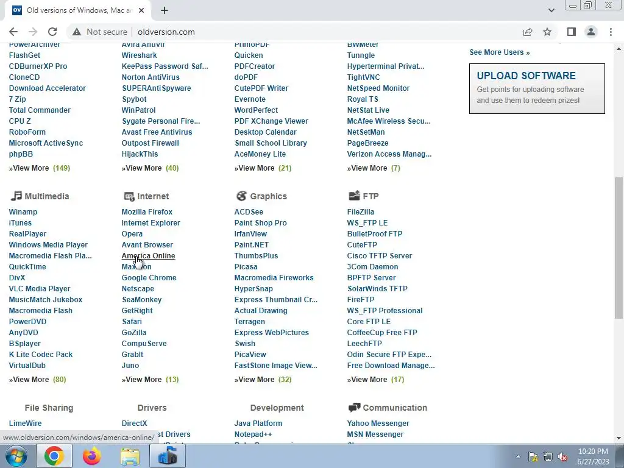Open the browser side panel
Screen dimensions: 624x468
coord(572,32)
